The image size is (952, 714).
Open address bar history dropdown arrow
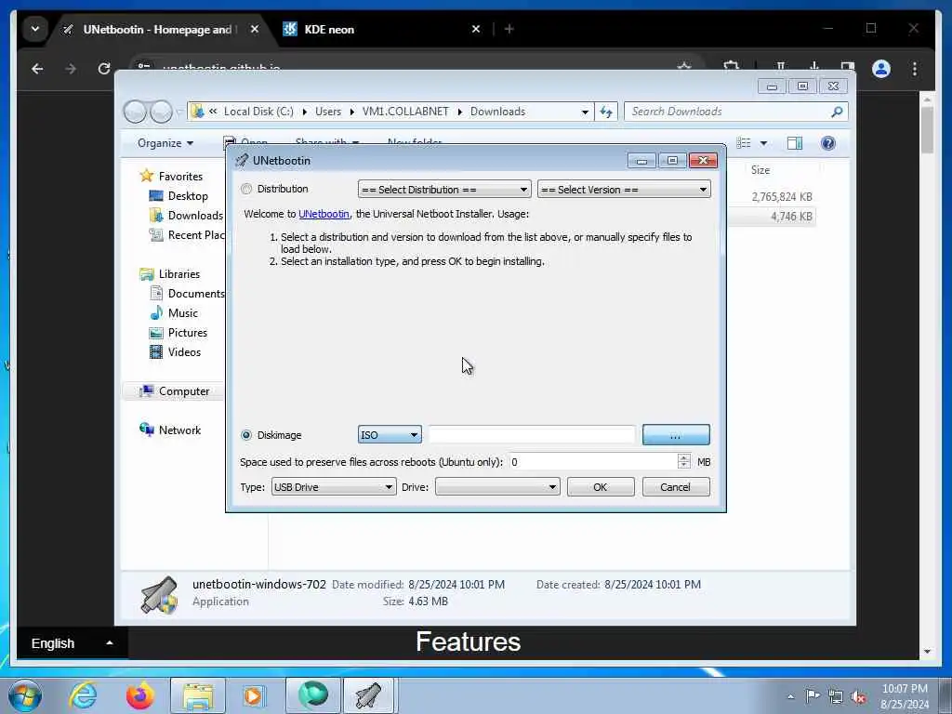pos(585,112)
